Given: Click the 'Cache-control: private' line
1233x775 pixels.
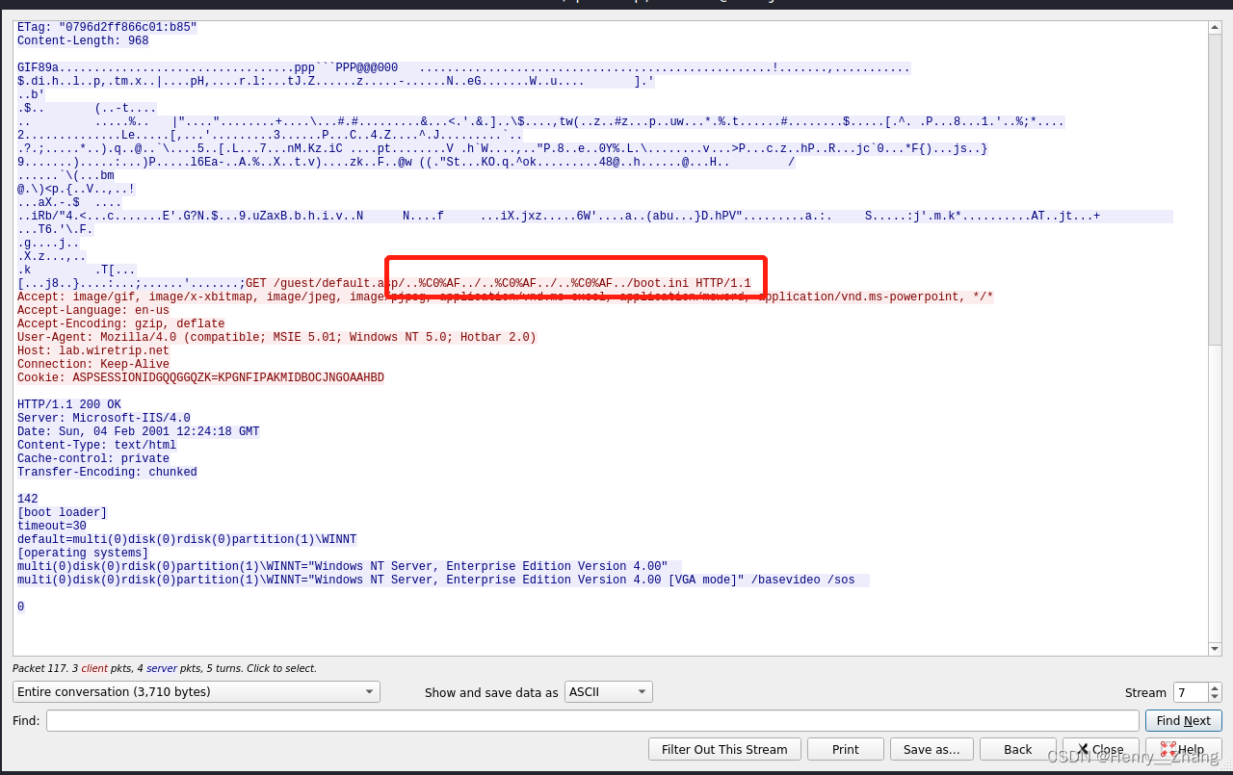Looking at the screenshot, I should click(x=93, y=458).
